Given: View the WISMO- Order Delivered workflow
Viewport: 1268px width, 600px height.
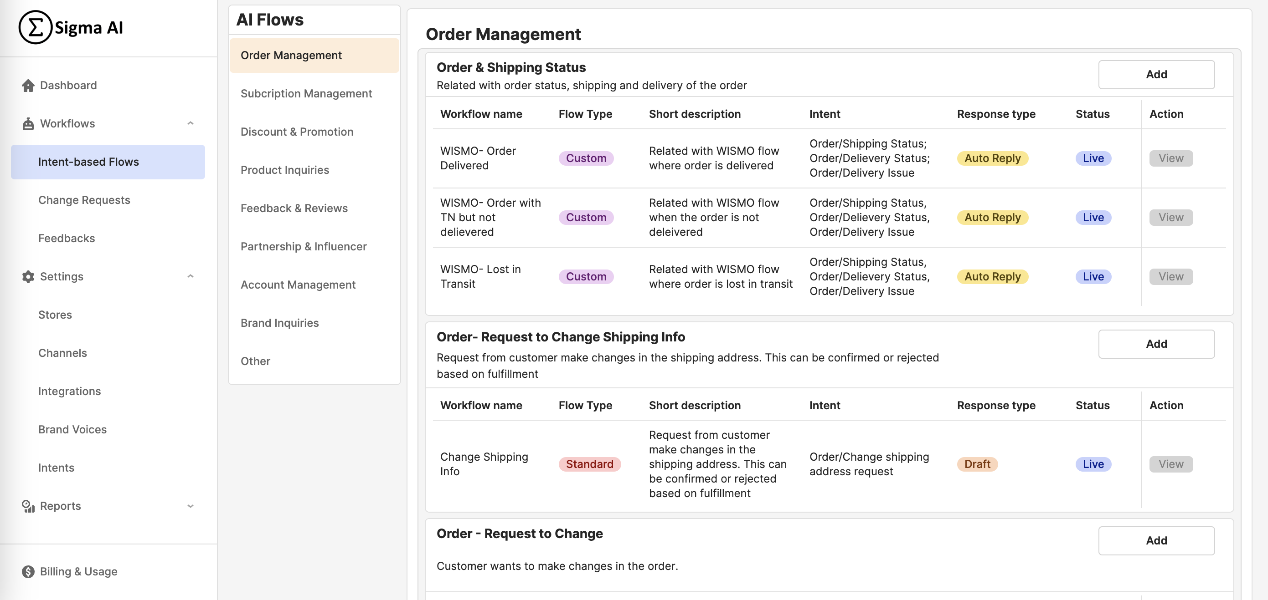Looking at the screenshot, I should 1170,158.
